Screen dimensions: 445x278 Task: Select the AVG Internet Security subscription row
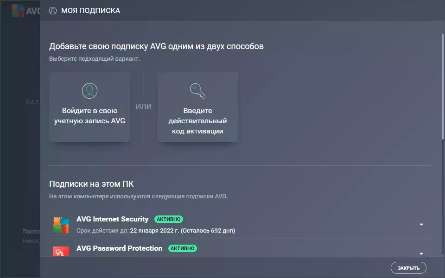pos(240,224)
